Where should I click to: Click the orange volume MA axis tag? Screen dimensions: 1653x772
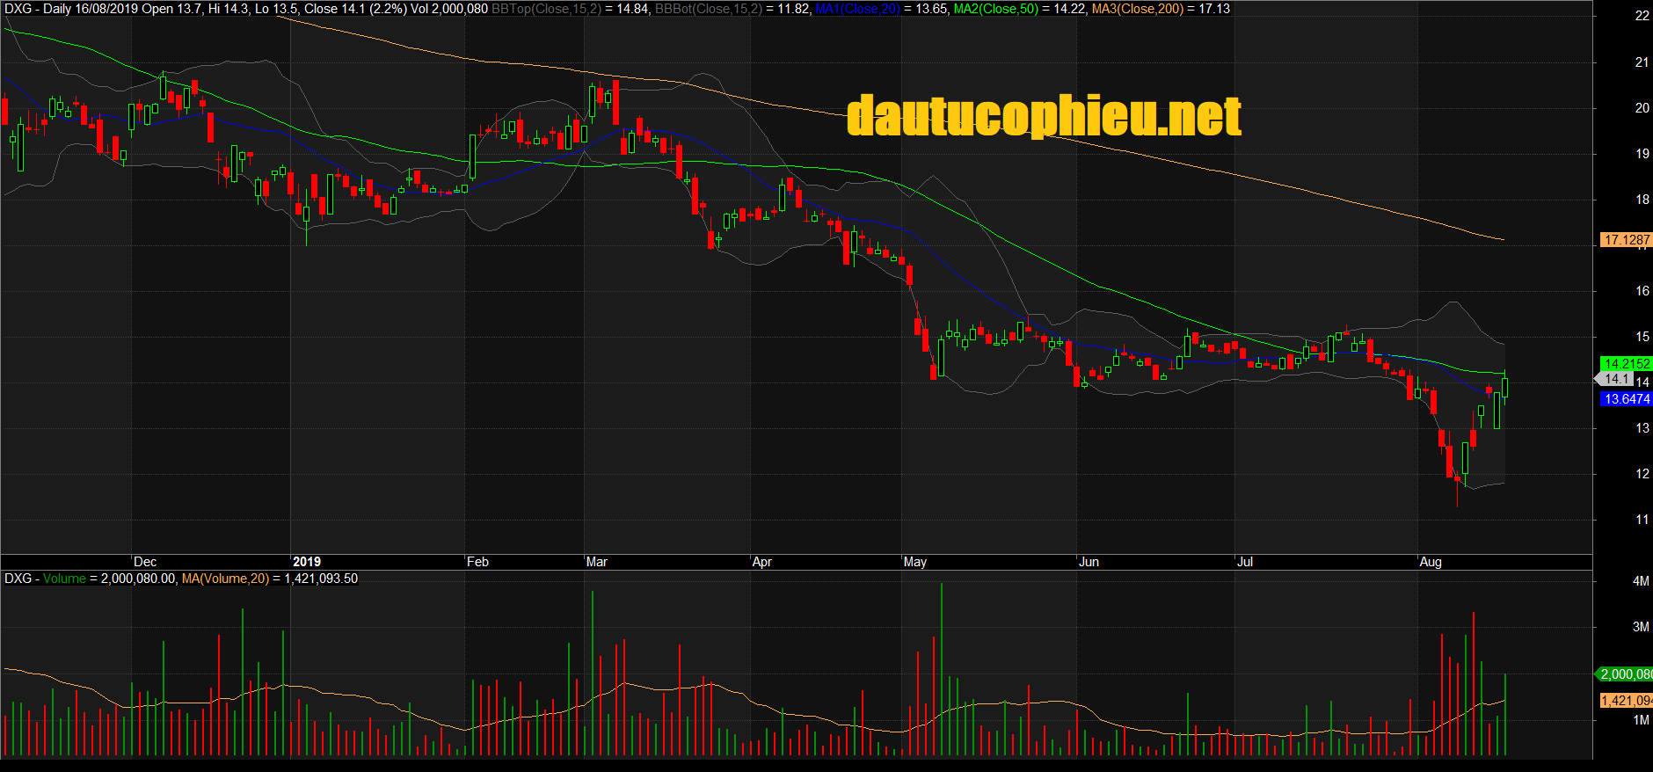1625,701
